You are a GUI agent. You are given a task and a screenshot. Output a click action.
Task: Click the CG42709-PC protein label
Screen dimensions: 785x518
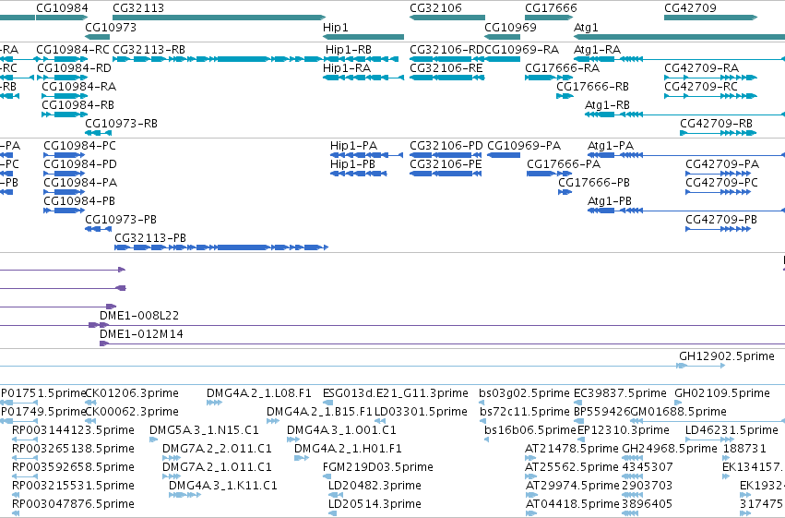[x=721, y=183]
